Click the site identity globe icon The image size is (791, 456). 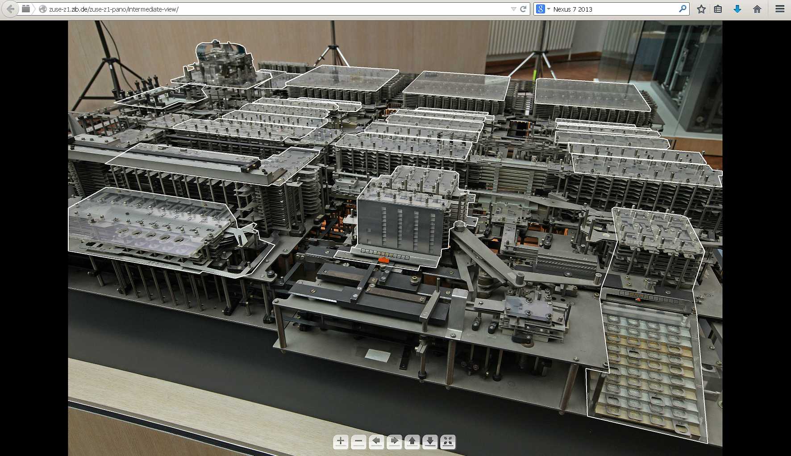[x=43, y=9]
